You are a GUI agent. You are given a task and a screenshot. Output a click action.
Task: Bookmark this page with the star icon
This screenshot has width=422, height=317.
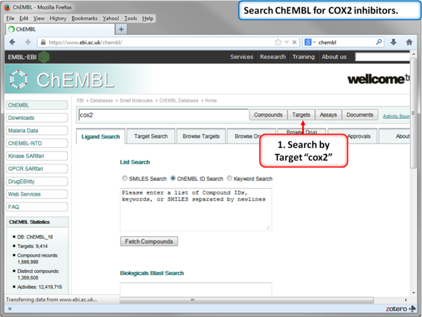coord(278,42)
